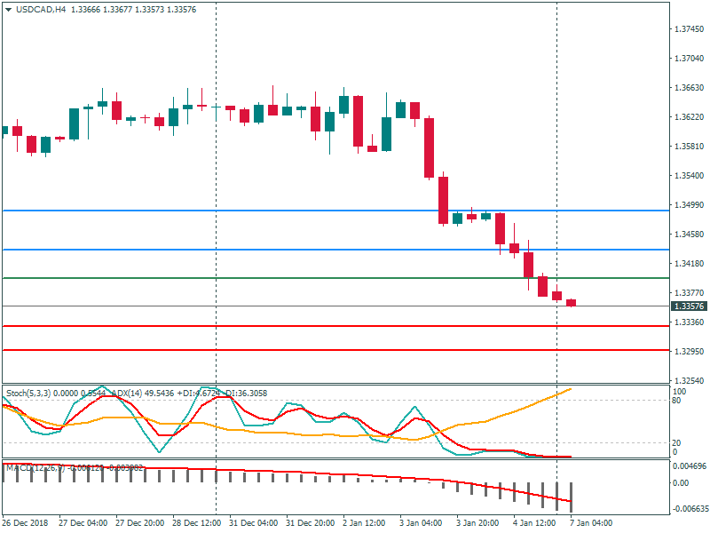Click the 1.32950 price axis label
Image resolution: width=710 pixels, height=533 pixels.
(690, 351)
